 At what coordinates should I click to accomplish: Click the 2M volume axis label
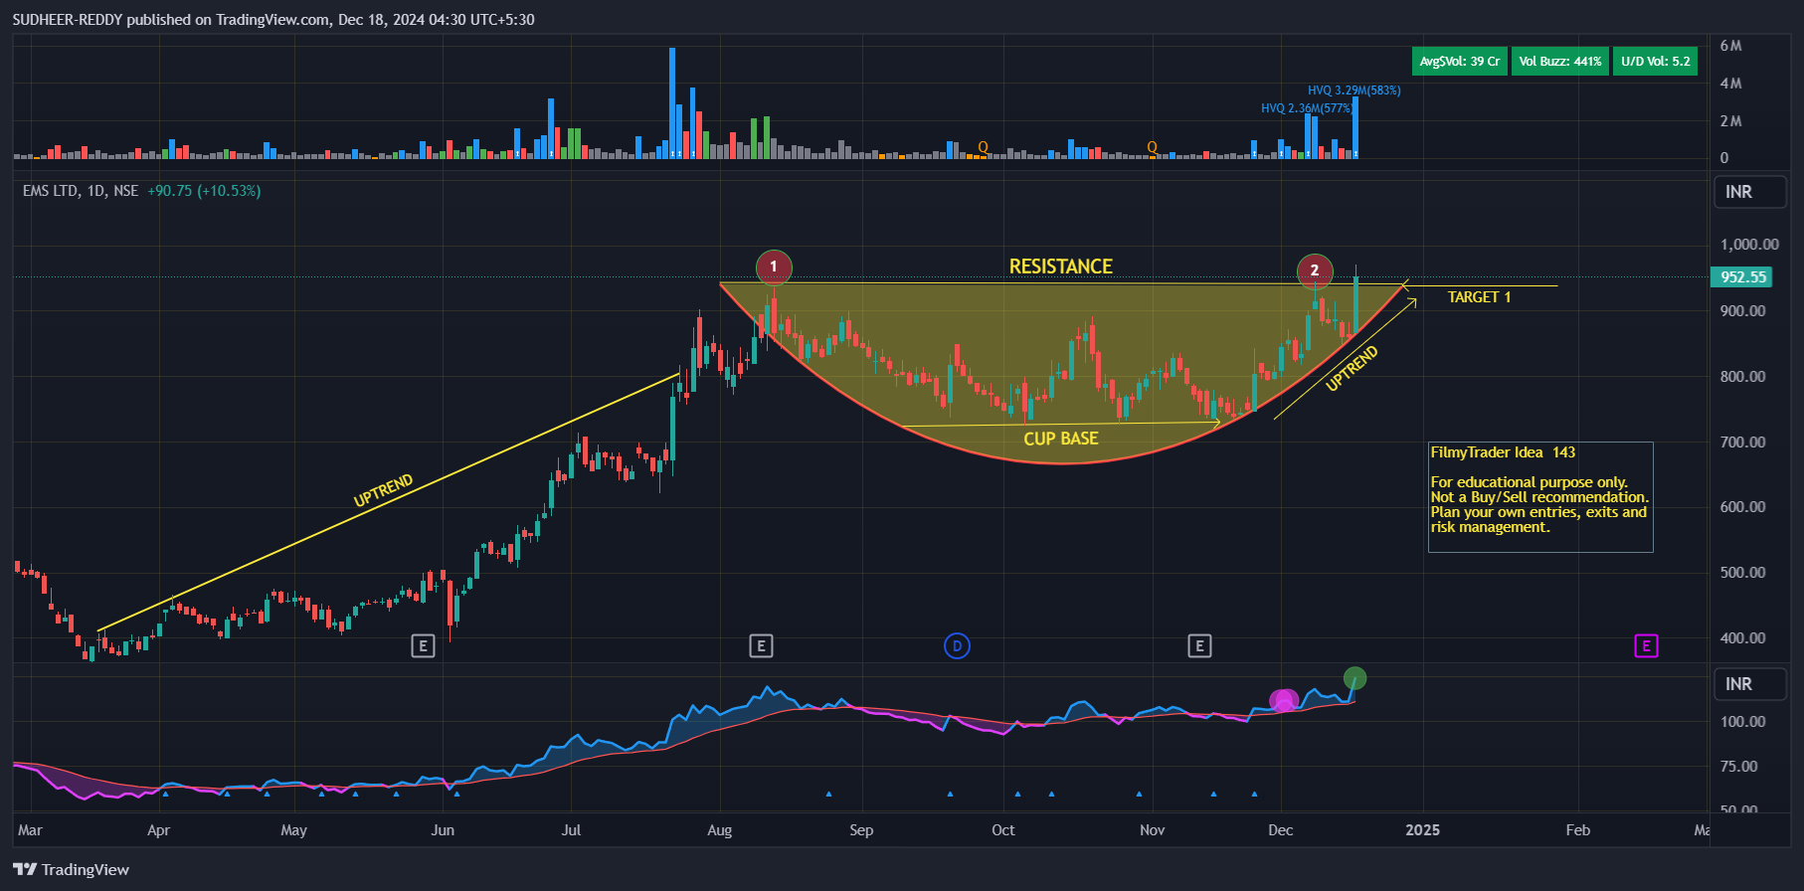point(1730,121)
